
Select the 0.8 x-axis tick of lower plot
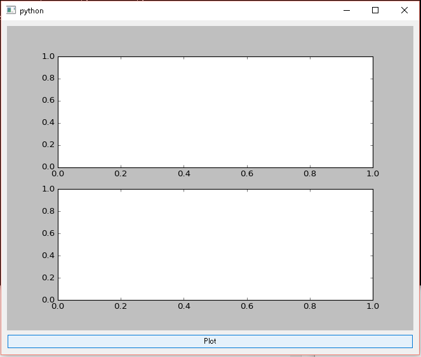(x=310, y=306)
